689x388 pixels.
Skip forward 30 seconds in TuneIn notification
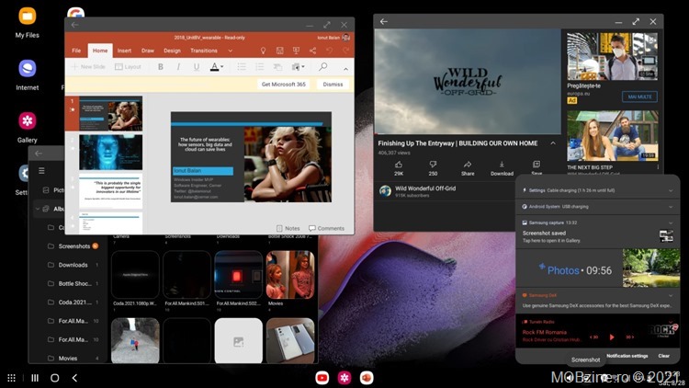[x=629, y=337]
